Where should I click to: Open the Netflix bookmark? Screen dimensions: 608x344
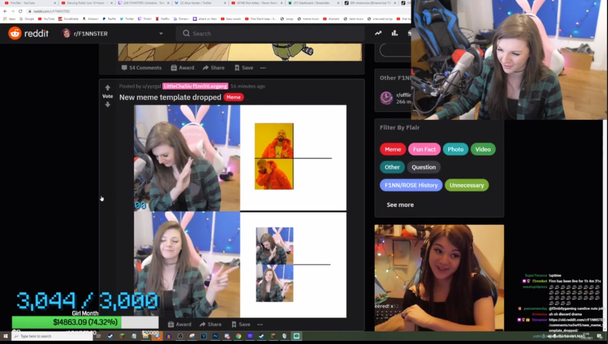pos(162,19)
